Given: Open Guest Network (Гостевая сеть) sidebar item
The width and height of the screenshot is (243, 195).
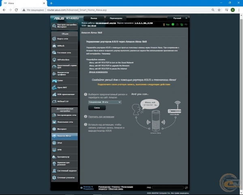Looking at the screenshot, I should coord(64,53).
